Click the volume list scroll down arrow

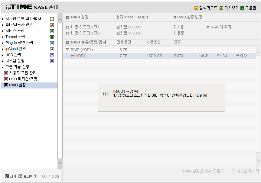pos(258,160)
